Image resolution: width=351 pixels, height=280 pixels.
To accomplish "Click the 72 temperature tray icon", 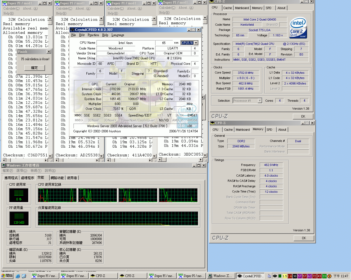I will pyautogui.click(x=314, y=276).
